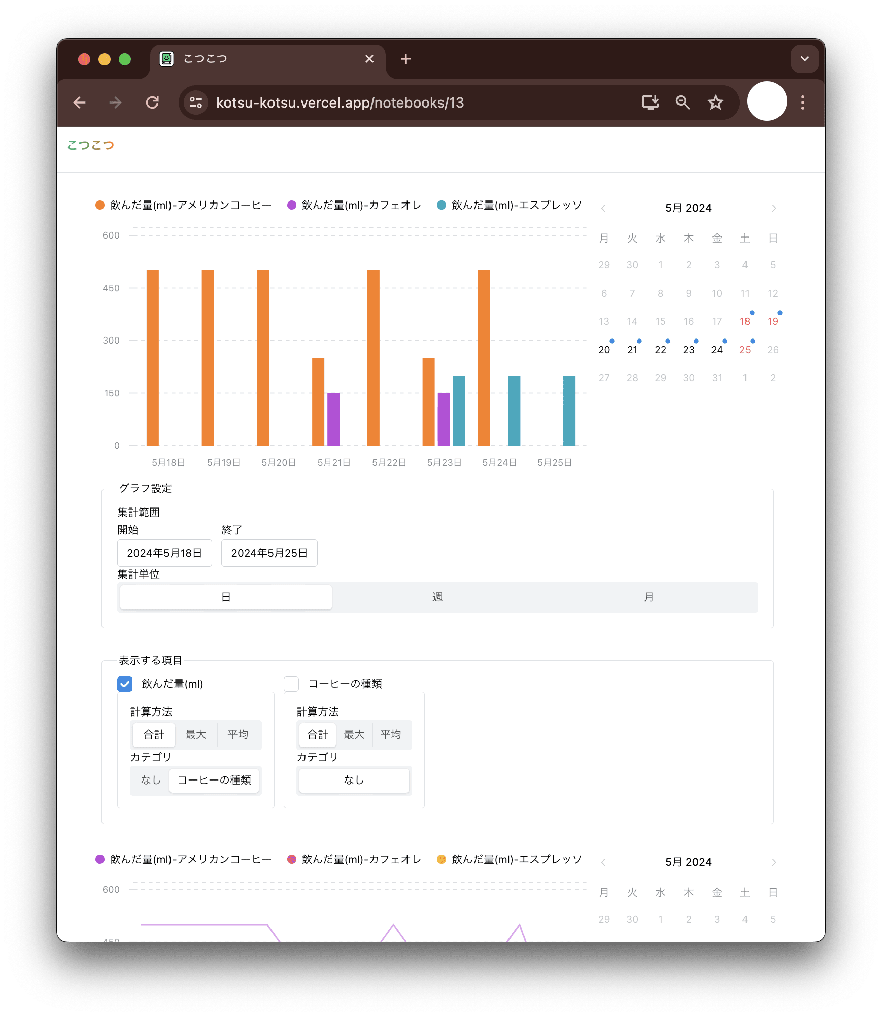Click なし category under コーヒーの種類 panel
This screenshot has height=1017, width=882.
pyautogui.click(x=354, y=781)
